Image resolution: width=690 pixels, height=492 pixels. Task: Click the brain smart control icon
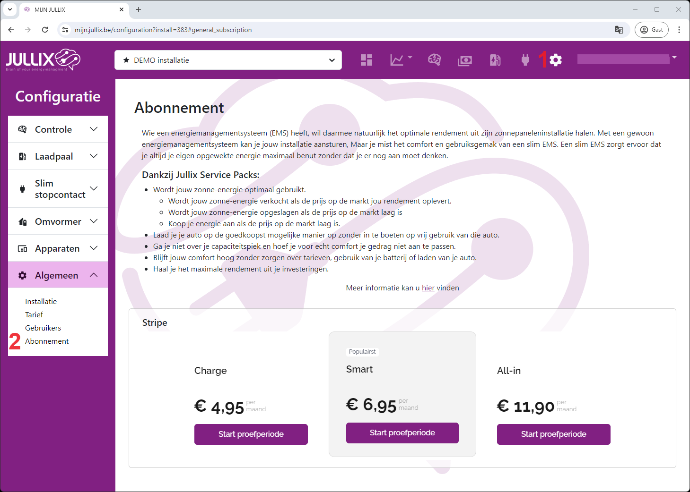tap(434, 60)
